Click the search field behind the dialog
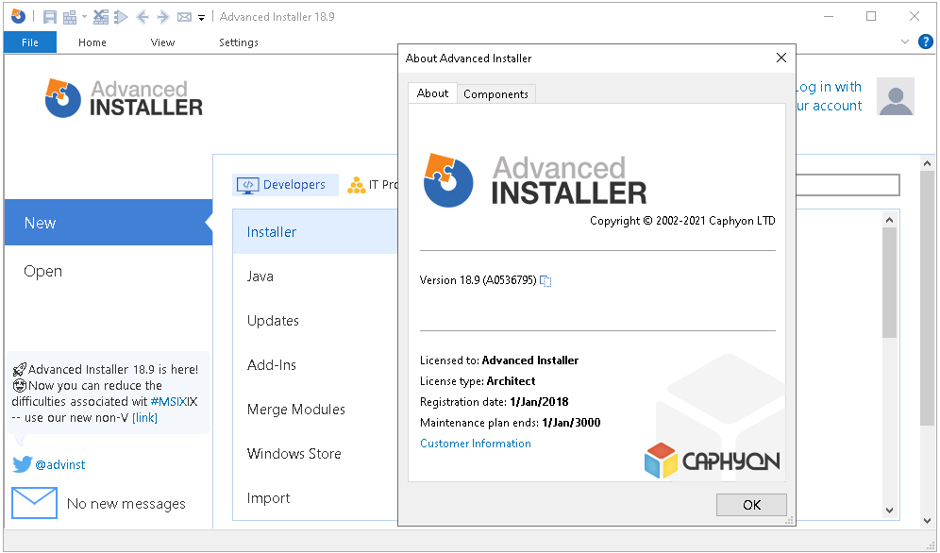 (848, 185)
